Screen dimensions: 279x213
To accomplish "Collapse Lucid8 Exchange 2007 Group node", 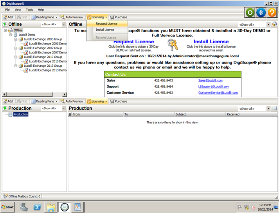I will pos(16,48).
